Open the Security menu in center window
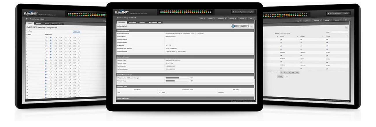 click(243, 18)
